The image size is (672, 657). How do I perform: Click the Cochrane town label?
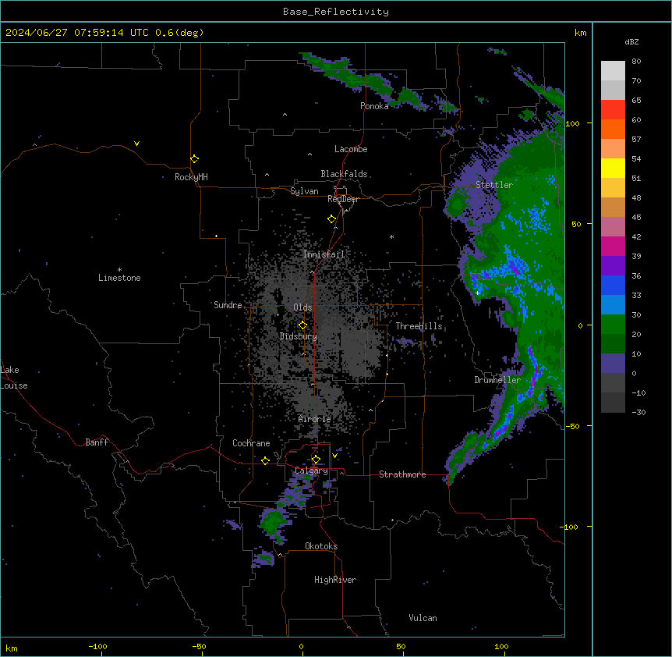point(251,443)
